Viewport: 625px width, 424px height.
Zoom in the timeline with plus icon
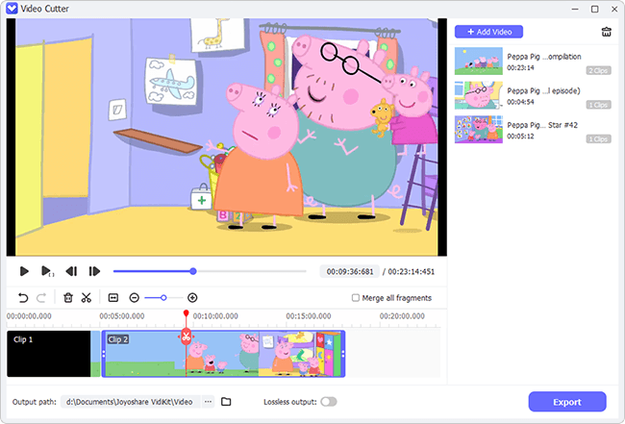(x=192, y=298)
